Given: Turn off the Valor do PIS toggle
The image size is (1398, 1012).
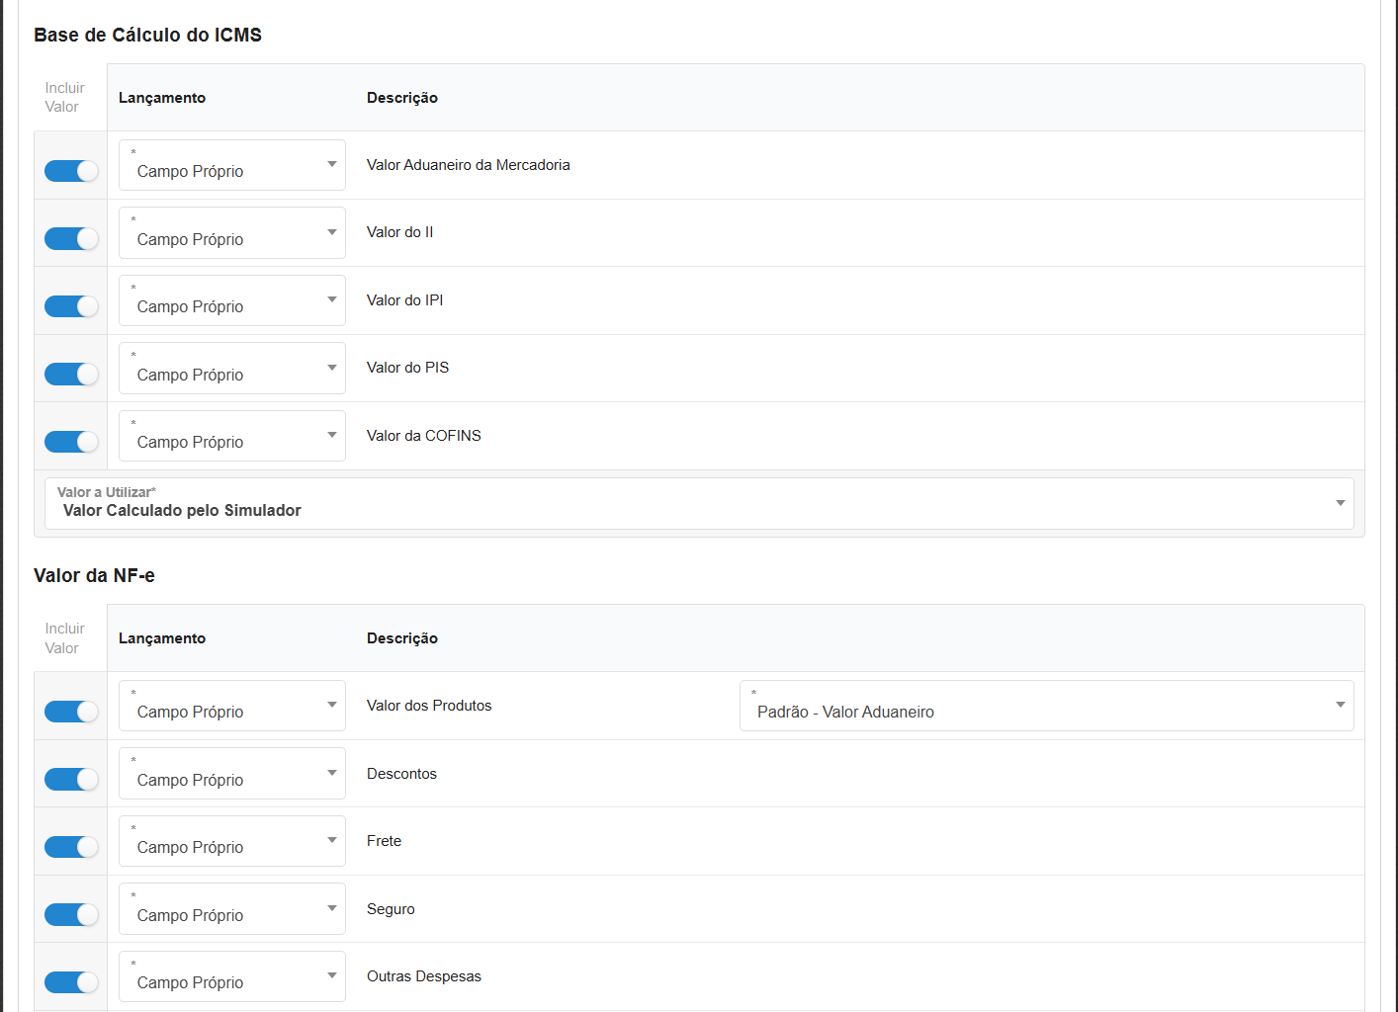Looking at the screenshot, I should (71, 375).
